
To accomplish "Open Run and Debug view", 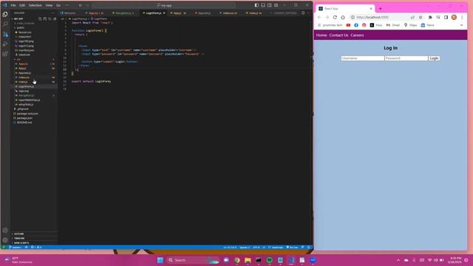I will coord(5,44).
